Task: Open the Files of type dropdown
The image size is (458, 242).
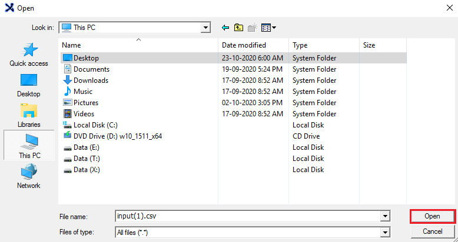Action: pyautogui.click(x=385, y=232)
